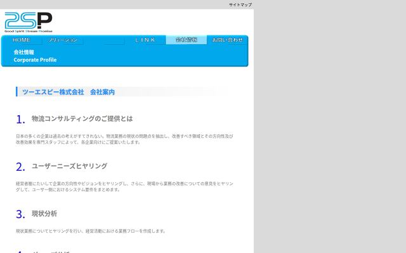The width and height of the screenshot is (406, 253).
Task: Click the 現状分析 heading
Action: click(x=44, y=214)
